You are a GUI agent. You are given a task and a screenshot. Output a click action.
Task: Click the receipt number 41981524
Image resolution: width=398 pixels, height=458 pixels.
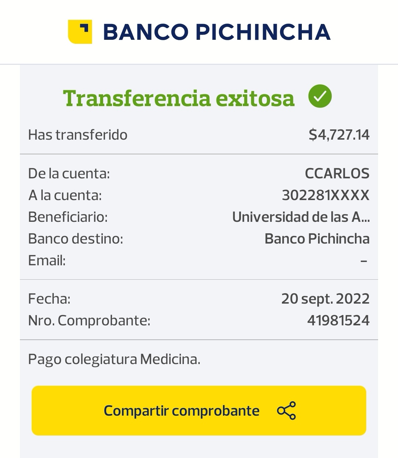(338, 320)
